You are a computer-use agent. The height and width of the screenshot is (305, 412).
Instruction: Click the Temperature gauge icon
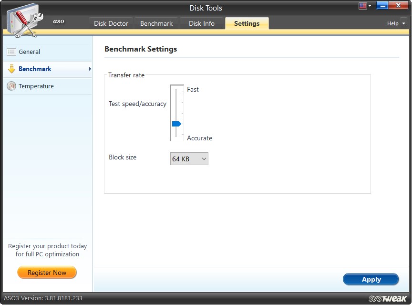click(11, 86)
